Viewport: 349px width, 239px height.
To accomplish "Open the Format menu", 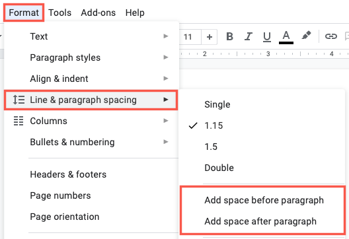I will pos(24,13).
